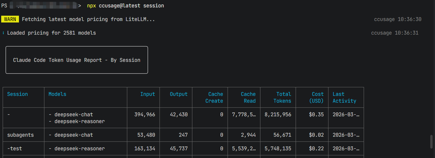Click the 'Output' column header
435x158 pixels.
point(179,94)
